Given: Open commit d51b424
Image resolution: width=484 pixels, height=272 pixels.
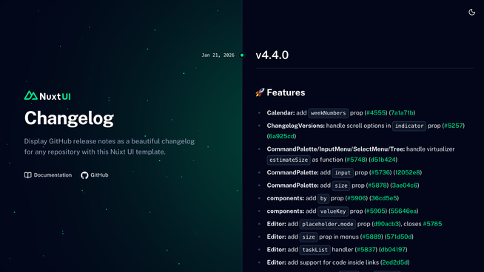Looking at the screenshot, I should [383, 160].
